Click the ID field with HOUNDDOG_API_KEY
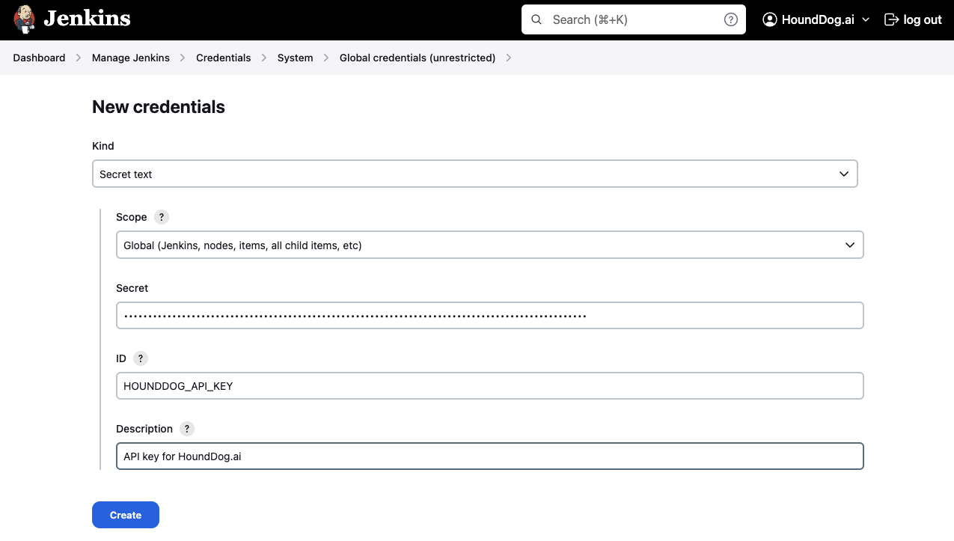The height and width of the screenshot is (541, 954). (x=489, y=385)
